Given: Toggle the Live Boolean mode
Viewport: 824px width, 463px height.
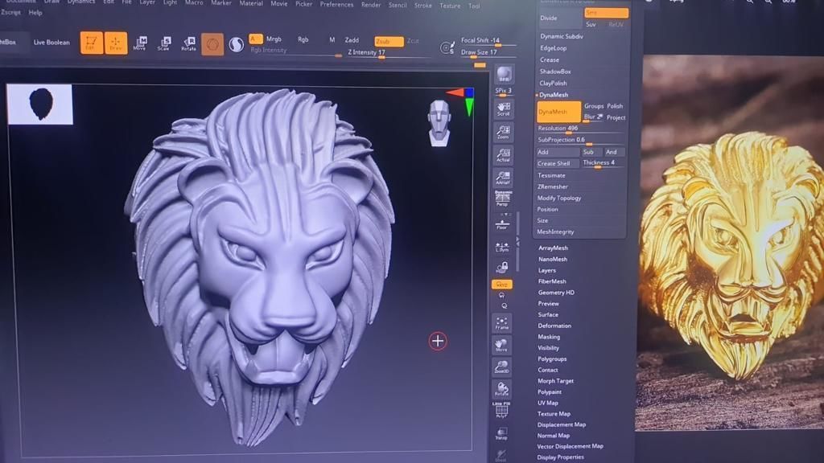Looking at the screenshot, I should pyautogui.click(x=51, y=43).
